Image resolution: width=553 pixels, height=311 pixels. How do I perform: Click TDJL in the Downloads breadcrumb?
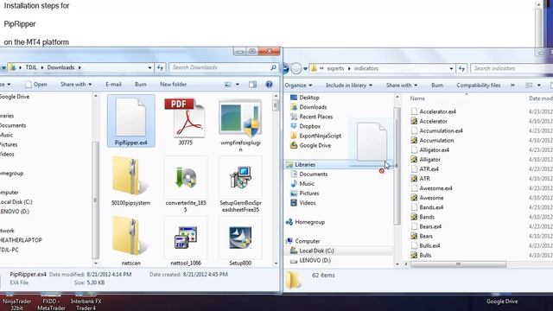[x=31, y=67]
